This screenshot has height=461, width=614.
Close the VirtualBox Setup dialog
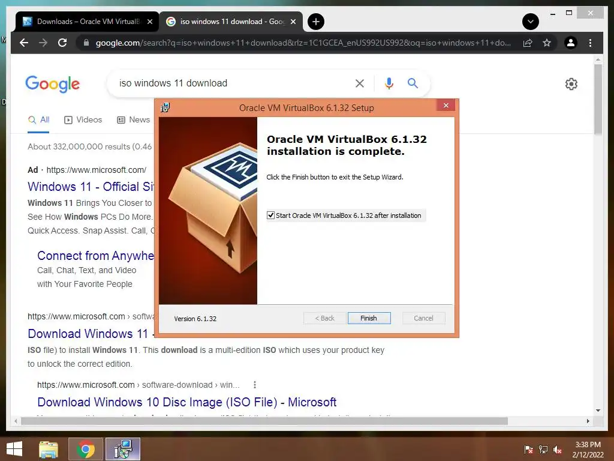(x=446, y=106)
